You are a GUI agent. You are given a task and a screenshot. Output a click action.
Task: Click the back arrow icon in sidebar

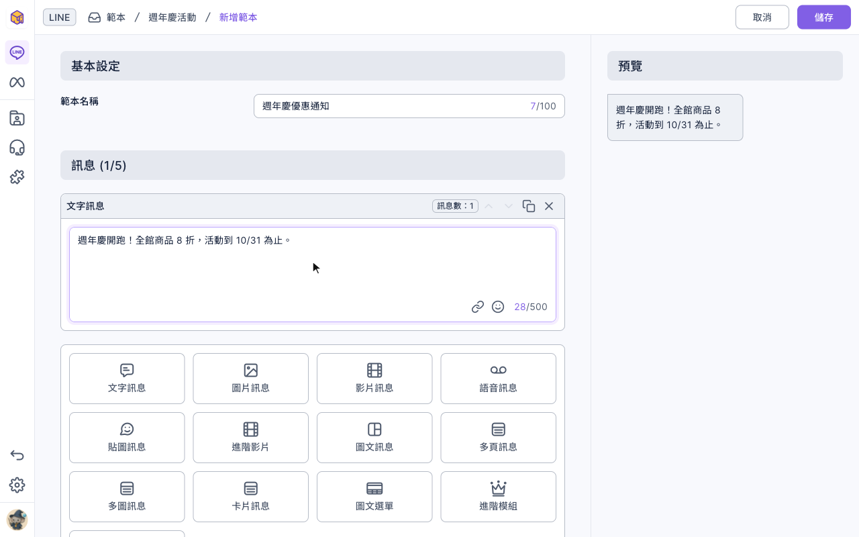[17, 455]
